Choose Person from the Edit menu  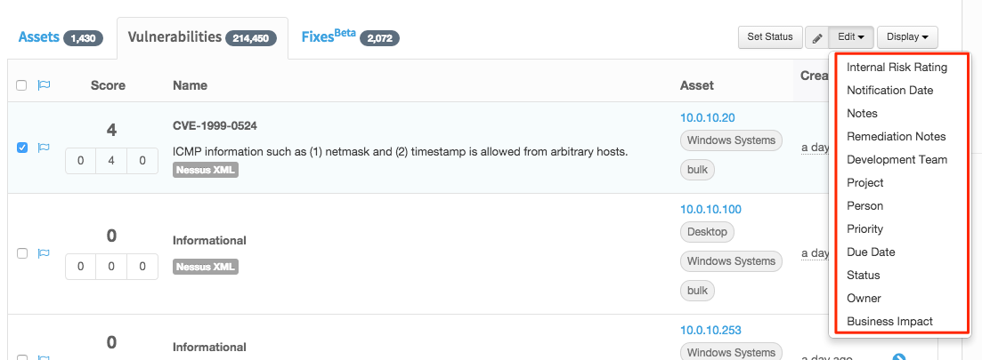[x=864, y=206]
